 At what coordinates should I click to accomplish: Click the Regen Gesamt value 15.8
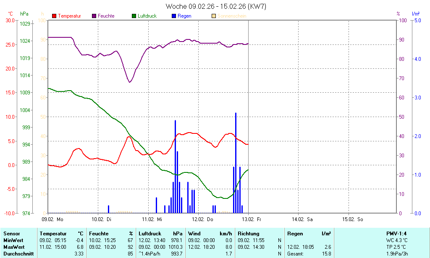326,254
